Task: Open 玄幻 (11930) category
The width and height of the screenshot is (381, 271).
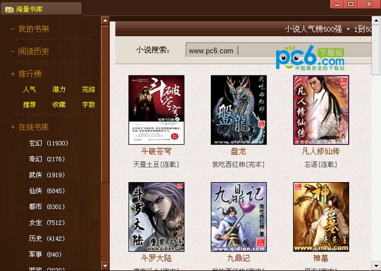Action: tap(48, 143)
